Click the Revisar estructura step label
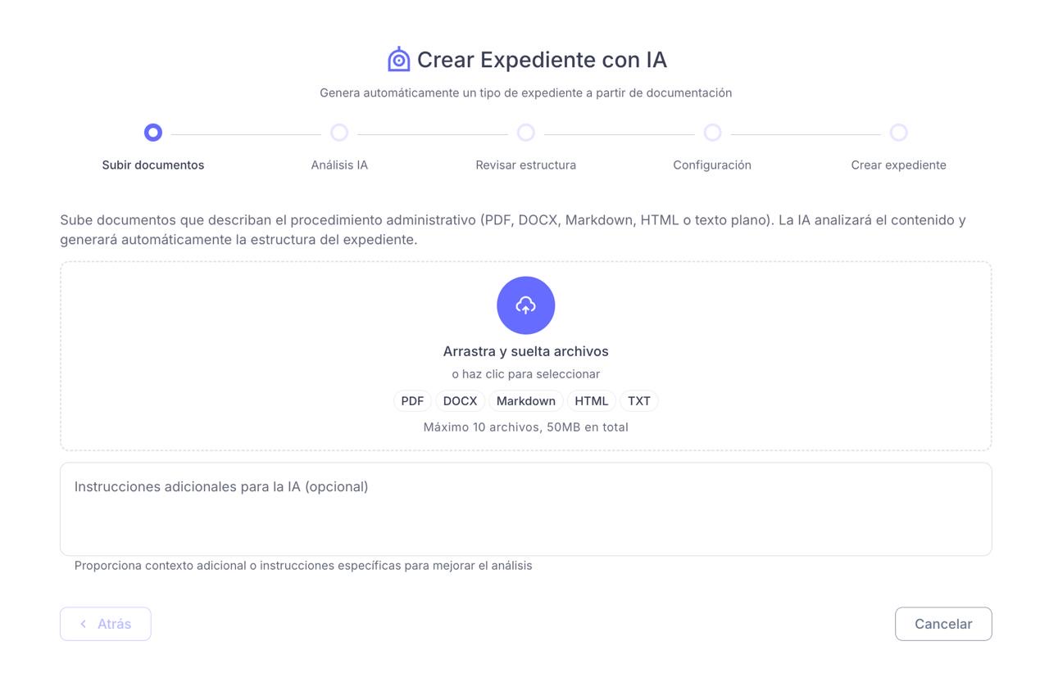 [x=526, y=165]
